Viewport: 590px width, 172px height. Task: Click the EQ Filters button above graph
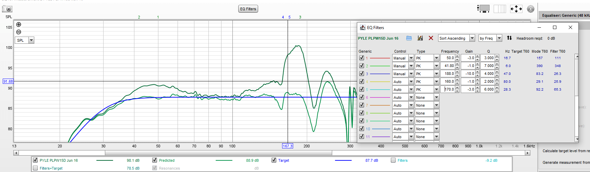248,9
